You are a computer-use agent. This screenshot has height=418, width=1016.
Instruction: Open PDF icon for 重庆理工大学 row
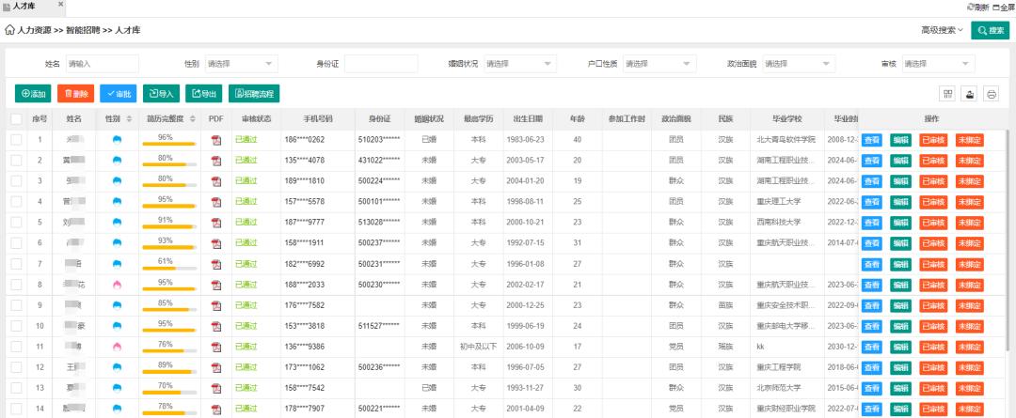[216, 202]
